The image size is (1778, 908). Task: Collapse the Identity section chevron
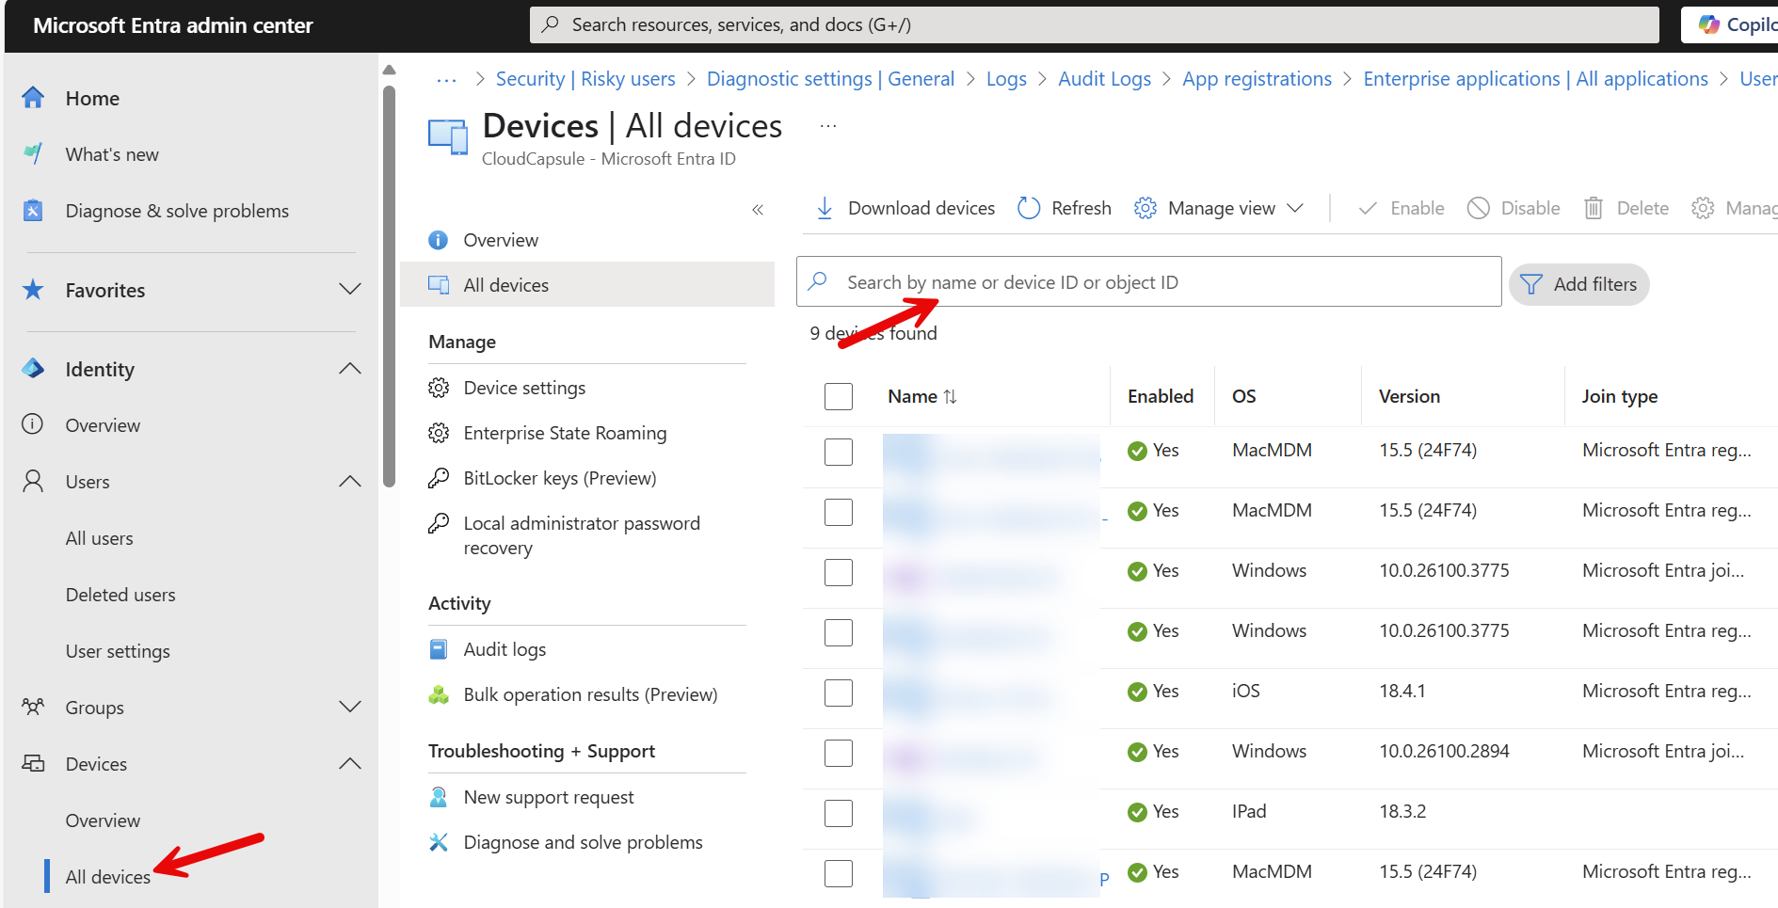[350, 368]
